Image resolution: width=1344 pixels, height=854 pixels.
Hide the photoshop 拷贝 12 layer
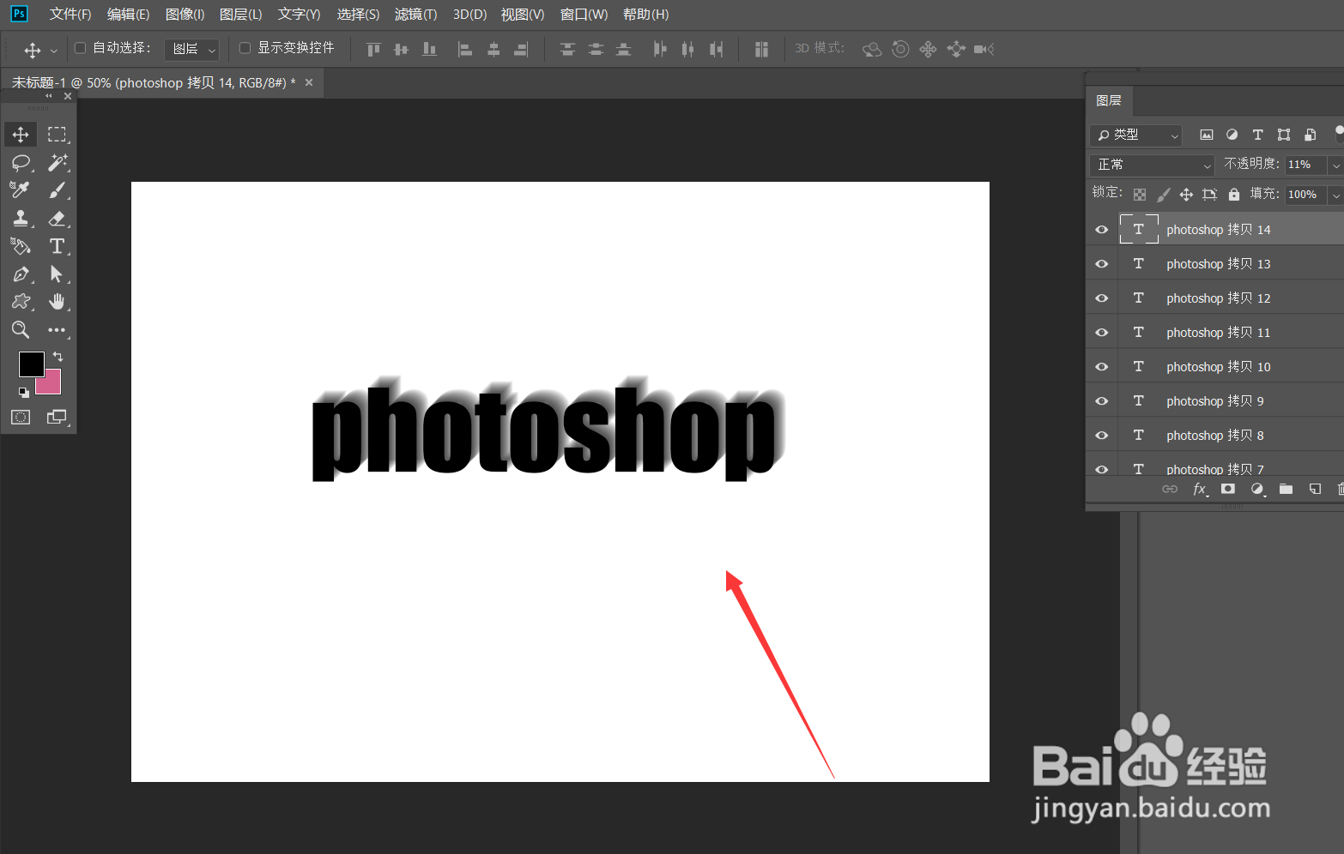[1102, 298]
